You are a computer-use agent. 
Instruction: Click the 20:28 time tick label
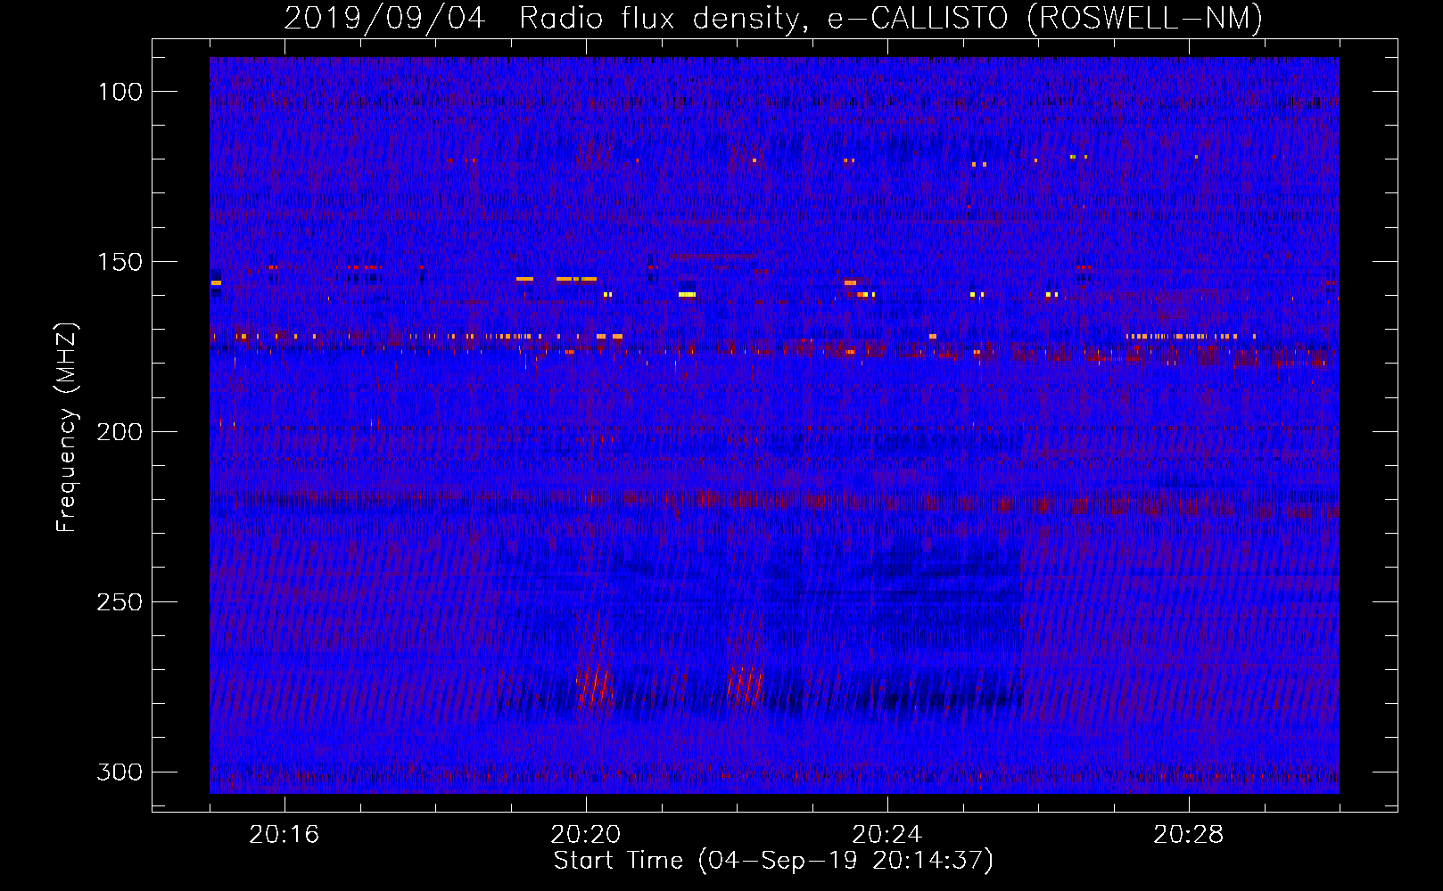[1189, 835]
